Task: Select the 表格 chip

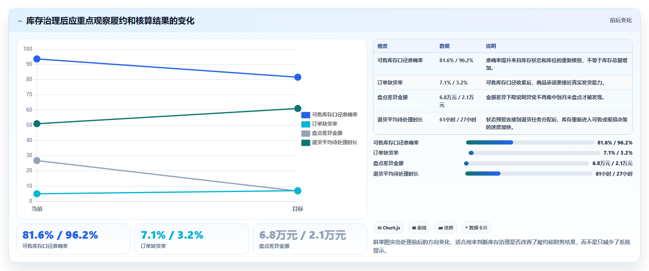Action: coord(419,228)
